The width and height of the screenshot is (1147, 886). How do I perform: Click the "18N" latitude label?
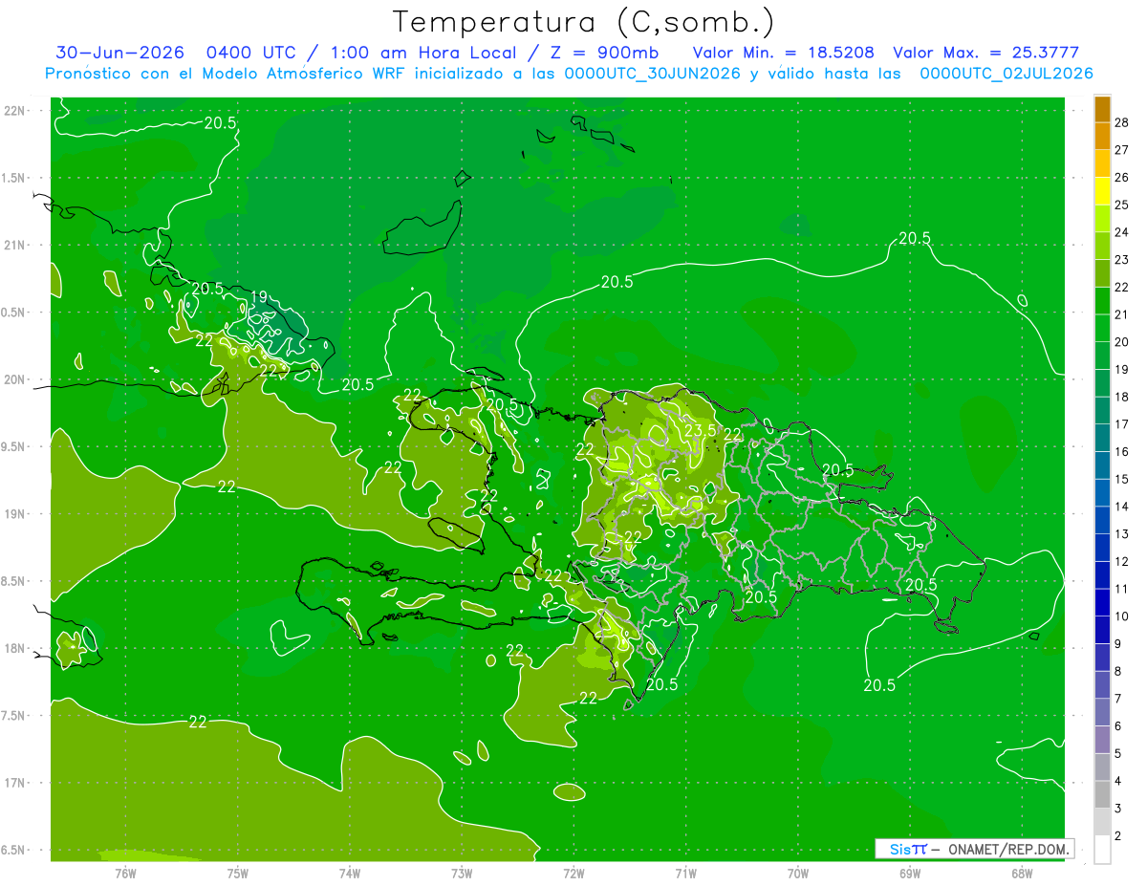(x=15, y=649)
